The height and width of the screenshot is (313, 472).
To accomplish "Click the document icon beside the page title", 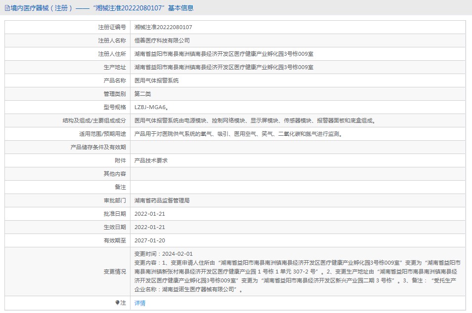I will click(x=7, y=8).
